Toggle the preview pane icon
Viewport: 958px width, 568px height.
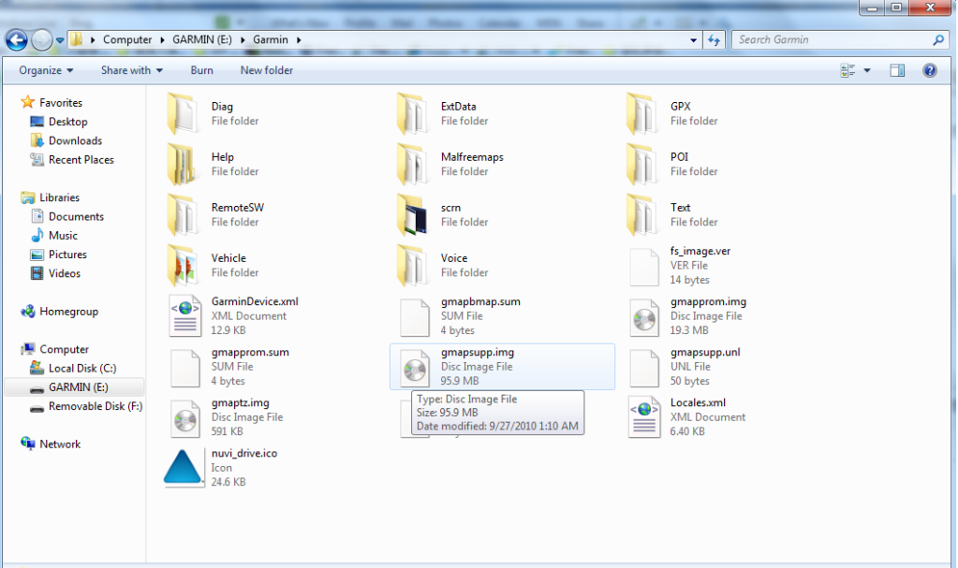[x=897, y=70]
